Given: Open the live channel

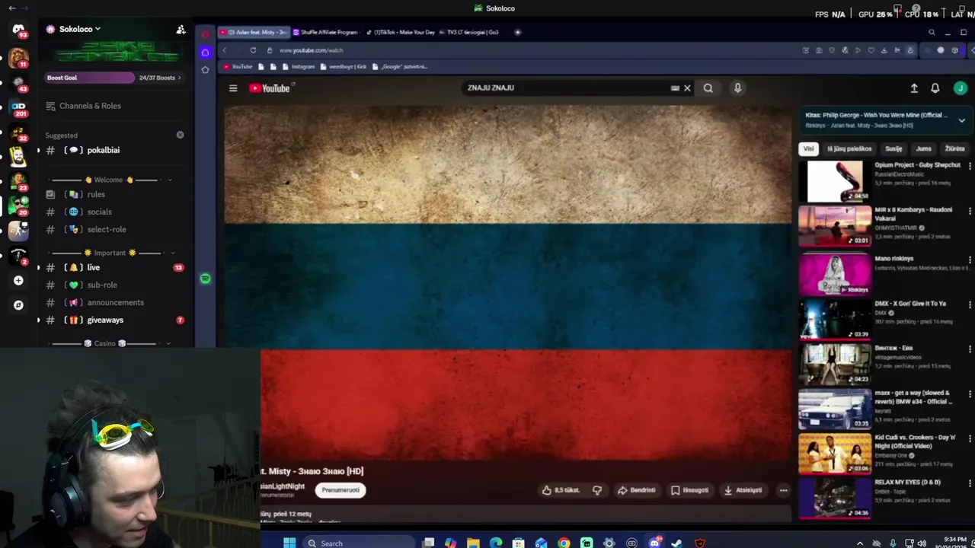Looking at the screenshot, I should (93, 267).
